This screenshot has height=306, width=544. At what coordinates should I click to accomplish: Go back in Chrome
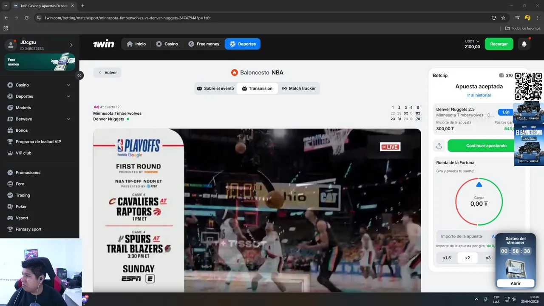pos(6,18)
